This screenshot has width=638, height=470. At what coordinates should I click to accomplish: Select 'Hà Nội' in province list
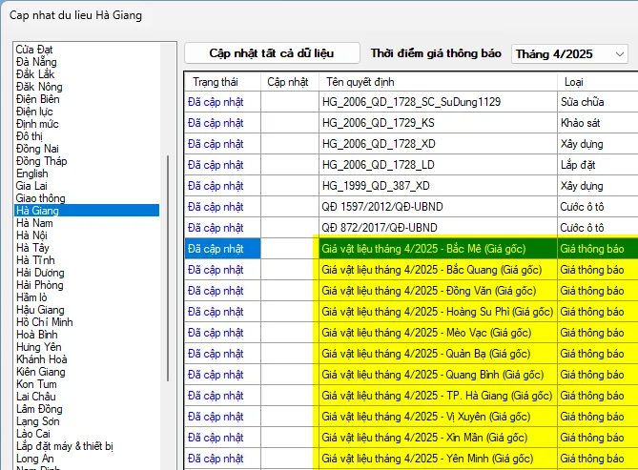(31, 235)
